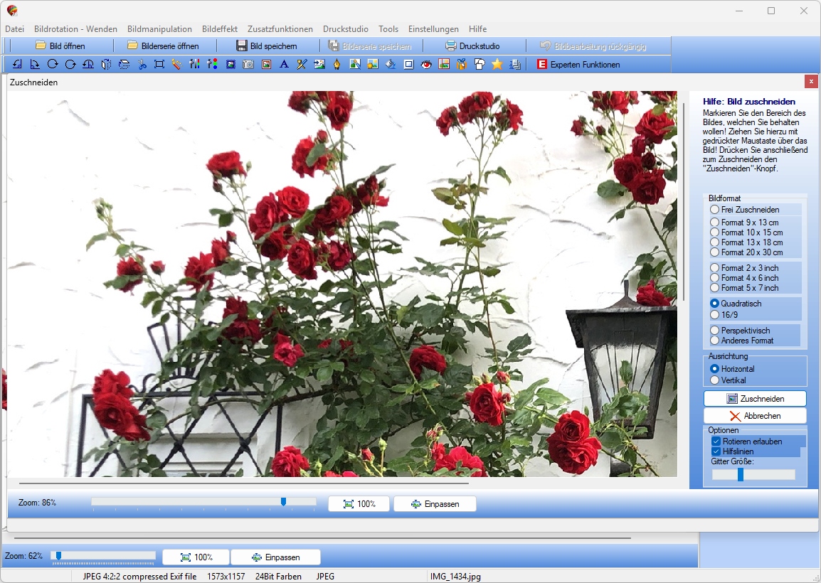The image size is (821, 583).
Task: Set Ausrichtung to Vertikal
Action: 728,380
